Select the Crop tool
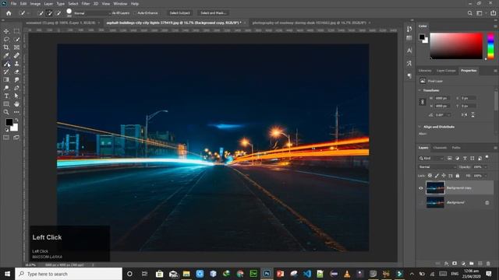Screen dimensions: 499x280 coord(6,47)
